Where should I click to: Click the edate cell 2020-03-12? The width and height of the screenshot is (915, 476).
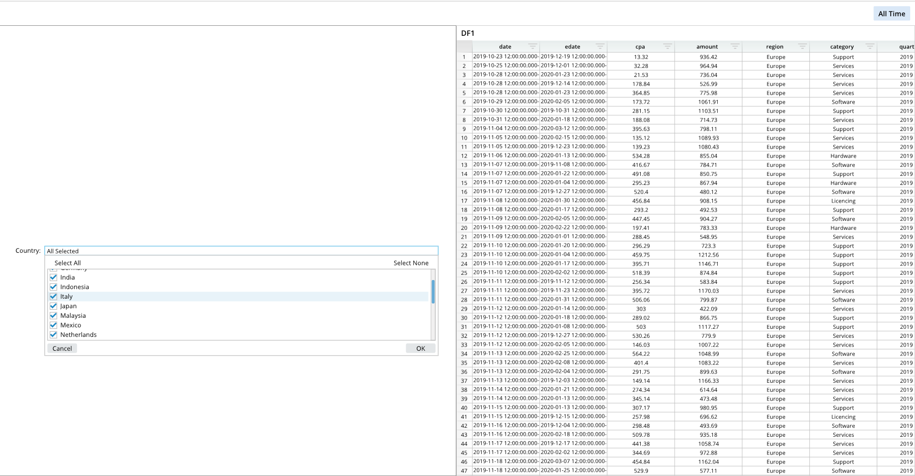pos(573,129)
